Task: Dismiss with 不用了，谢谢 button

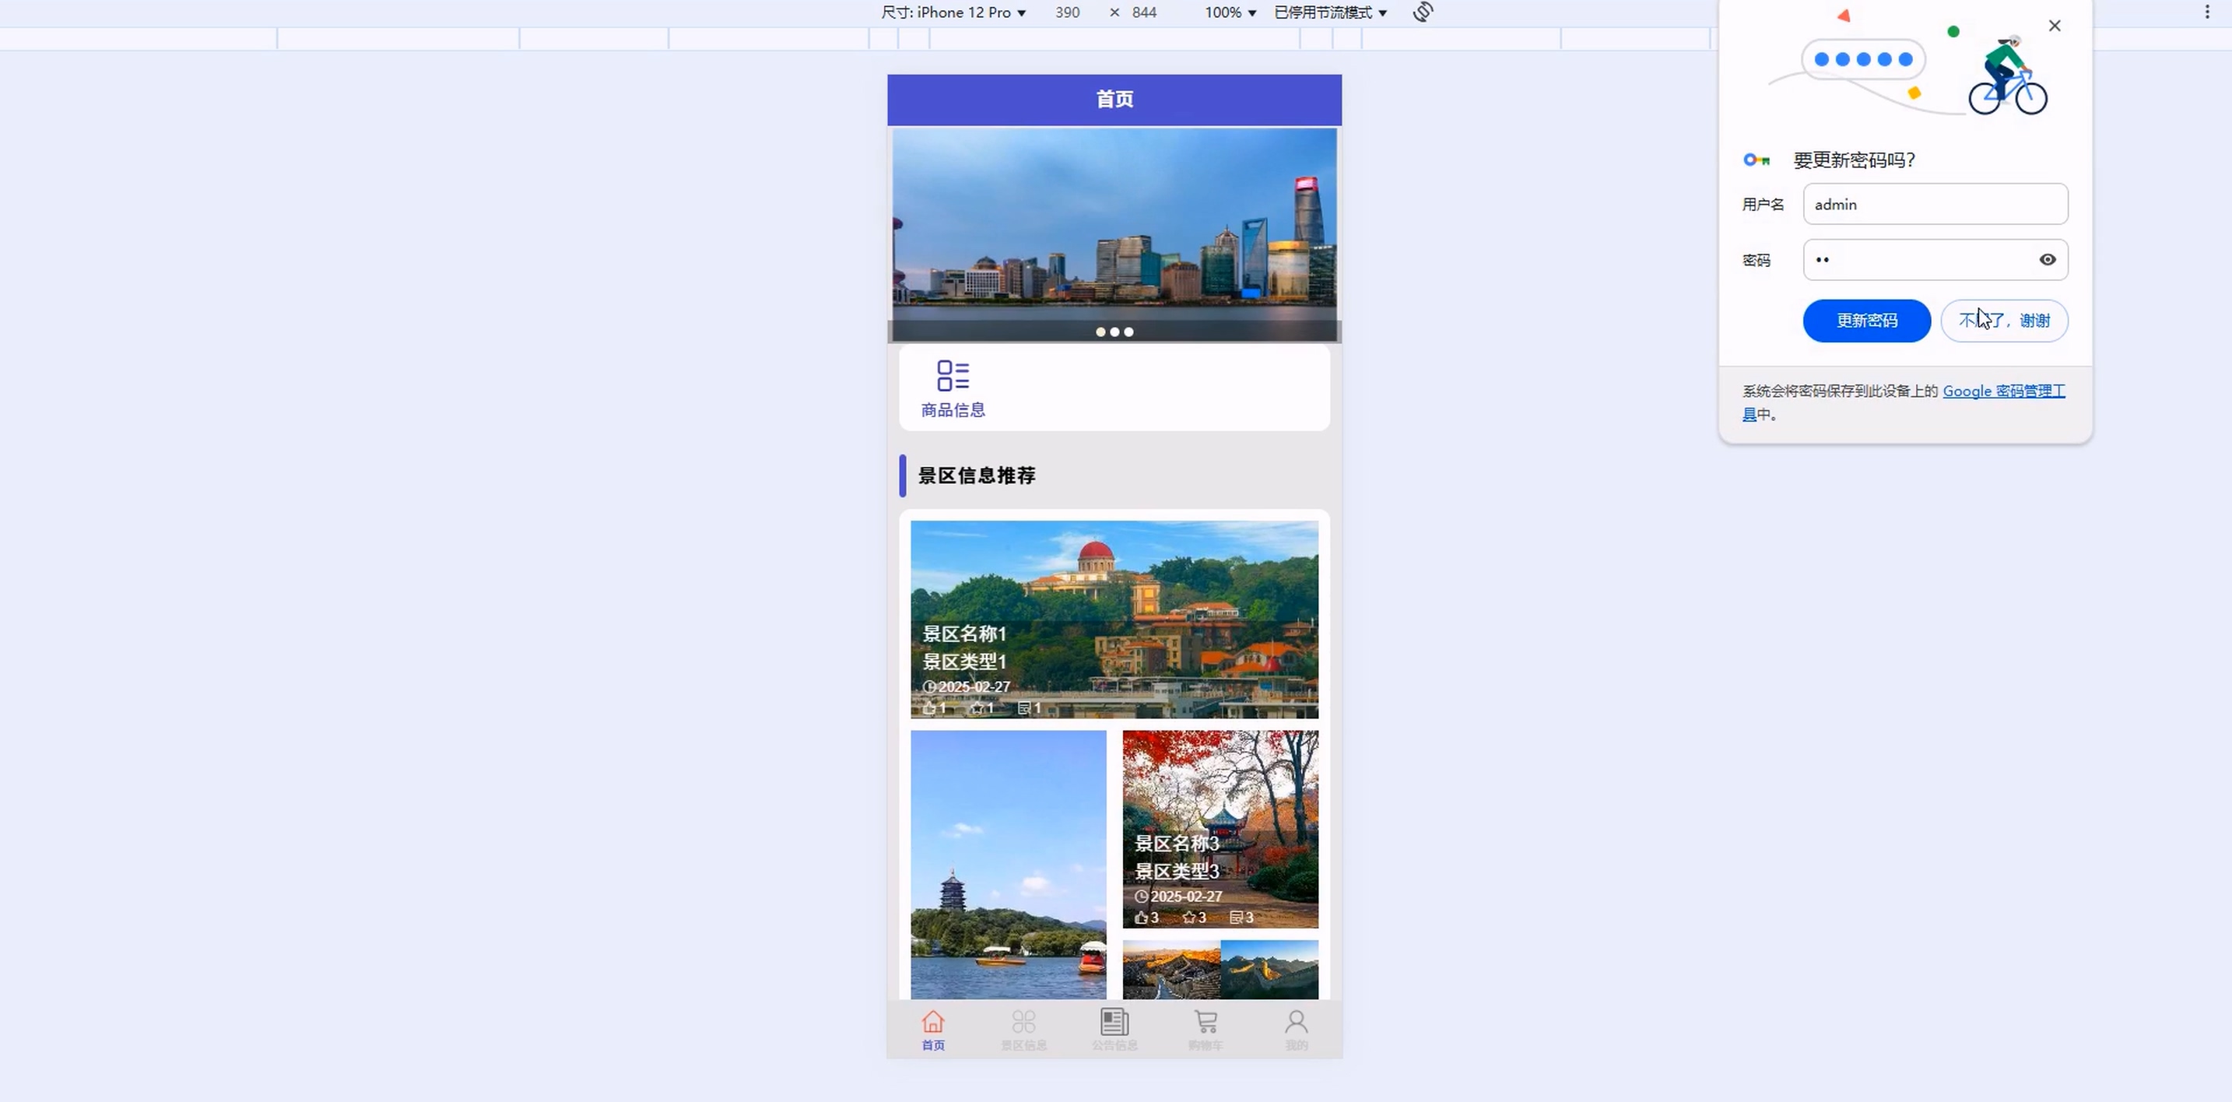Action: [x=2004, y=321]
